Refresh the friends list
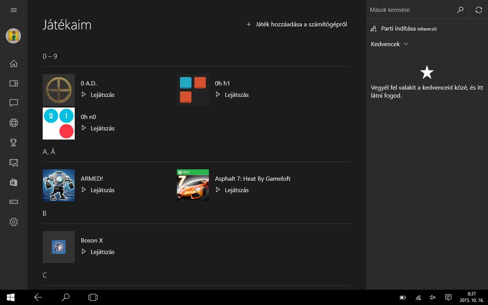The image size is (488, 305). click(479, 10)
